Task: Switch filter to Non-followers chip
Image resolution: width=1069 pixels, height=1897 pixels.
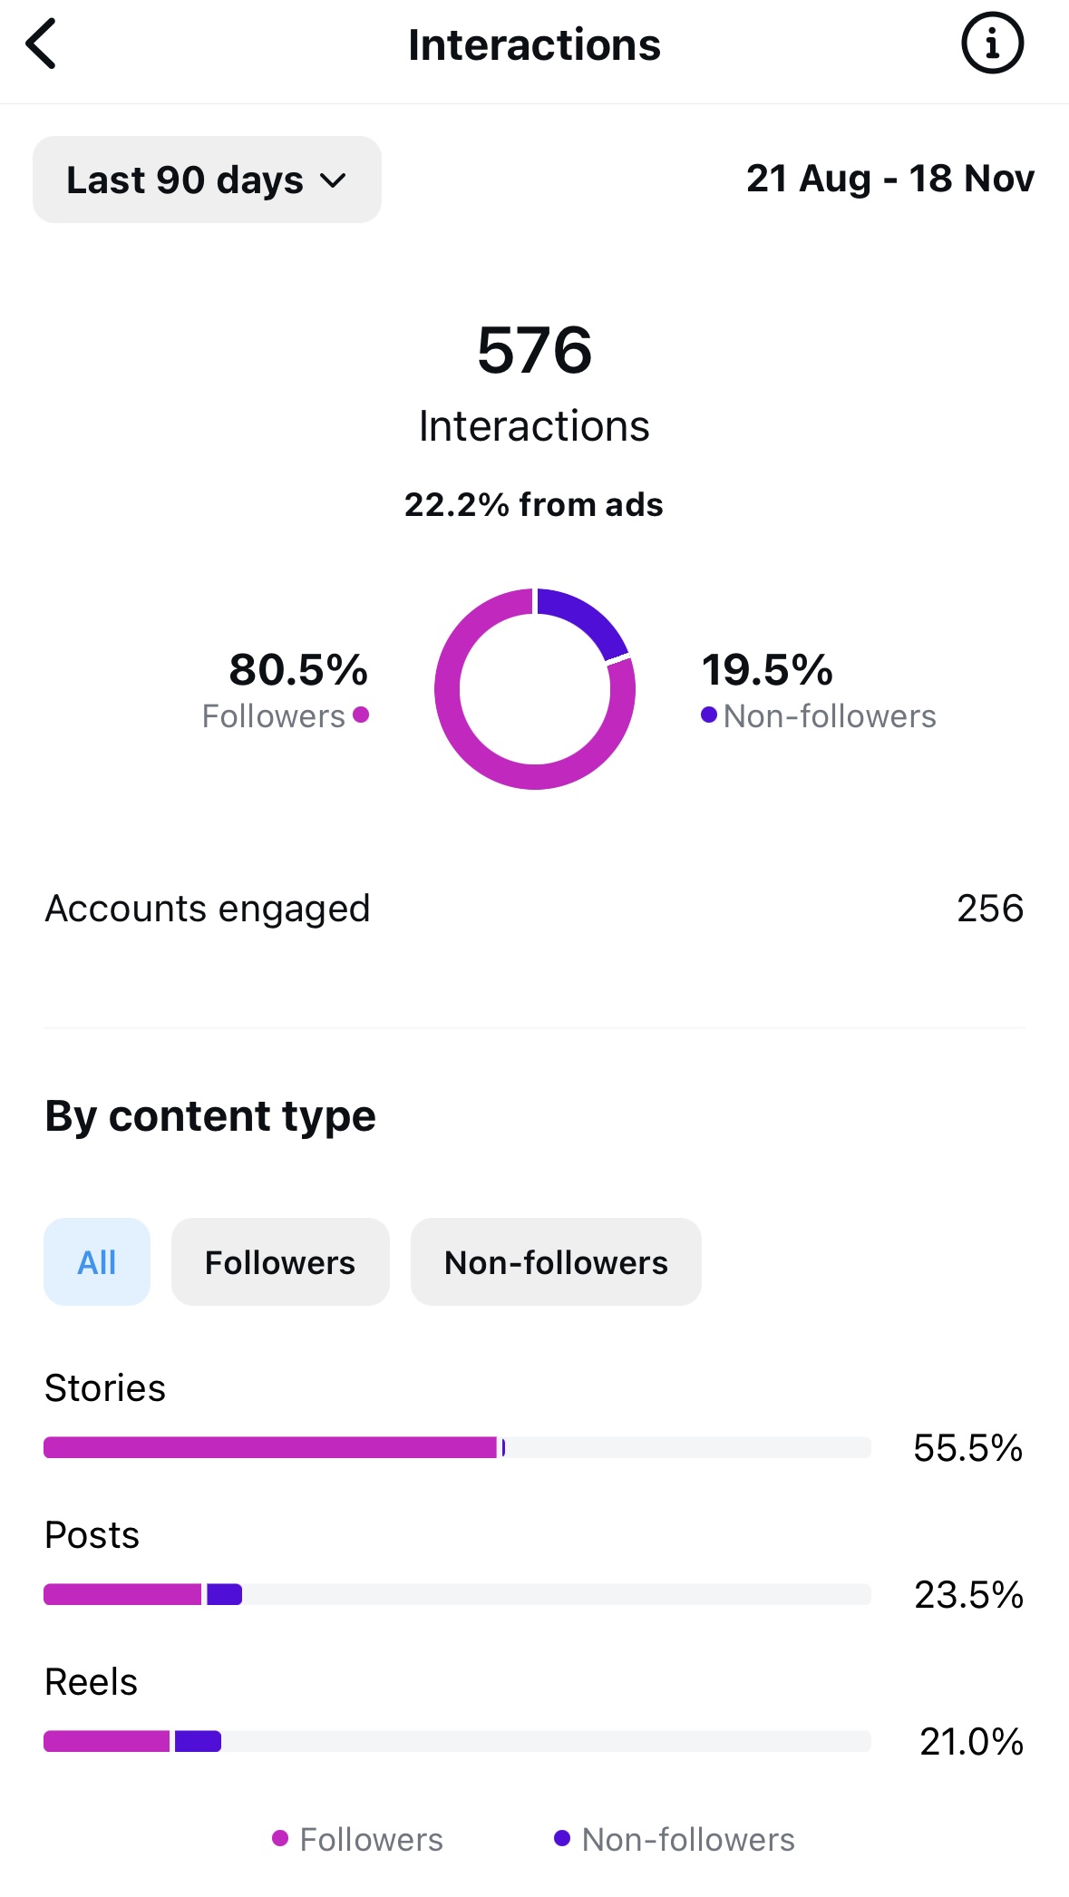Action: (556, 1261)
